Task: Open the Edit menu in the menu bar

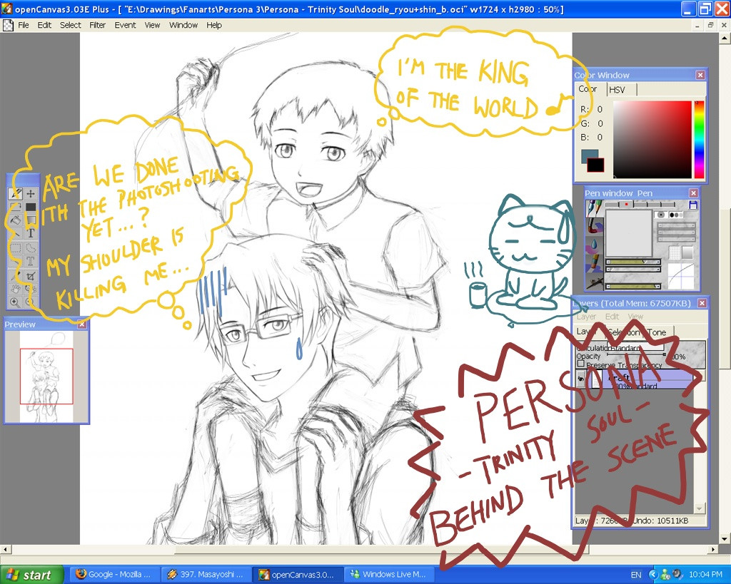Action: click(44, 25)
